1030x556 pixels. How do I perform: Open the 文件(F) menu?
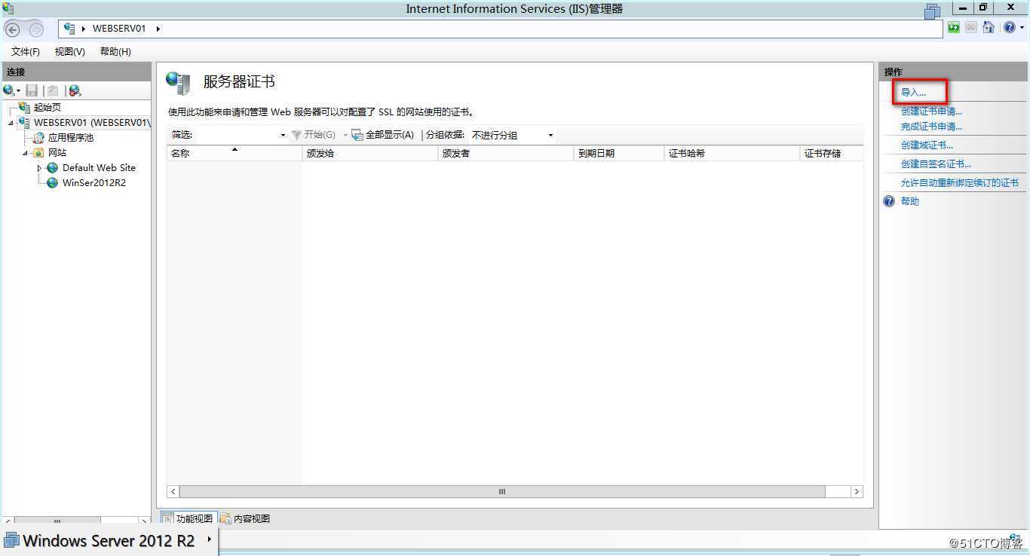point(26,51)
